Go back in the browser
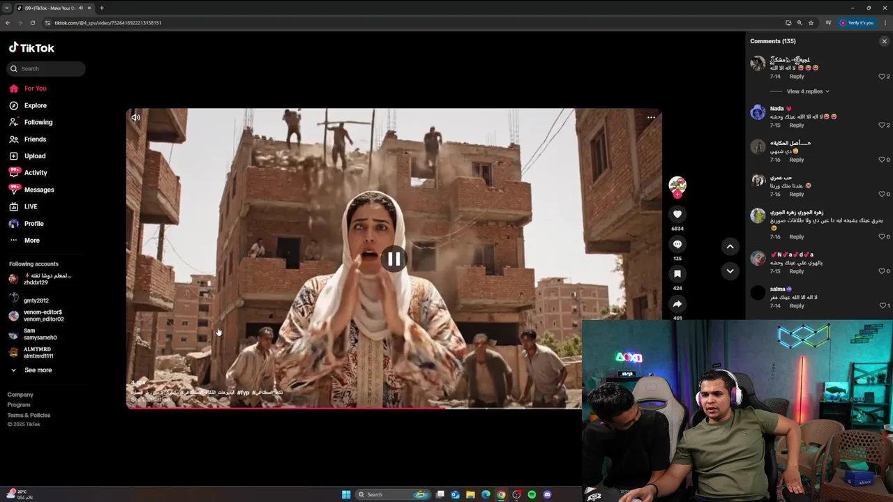 [x=8, y=22]
